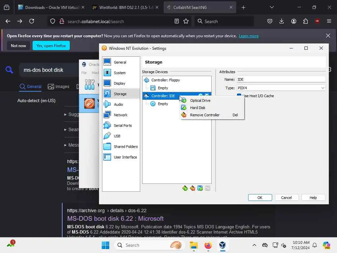Image resolution: width=337 pixels, height=253 pixels.
Task: Open the Learn more link
Action: [249, 36]
